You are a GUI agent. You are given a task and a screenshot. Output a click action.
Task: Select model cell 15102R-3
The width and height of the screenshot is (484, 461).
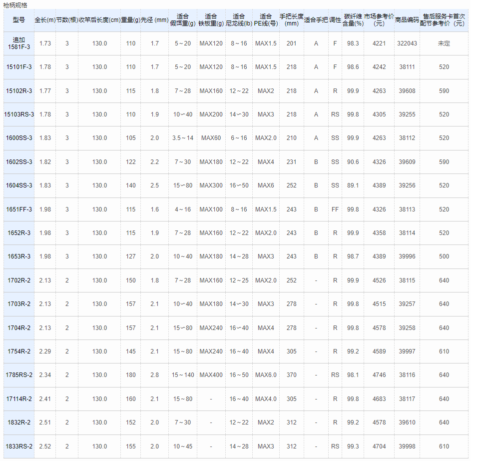click(19, 91)
